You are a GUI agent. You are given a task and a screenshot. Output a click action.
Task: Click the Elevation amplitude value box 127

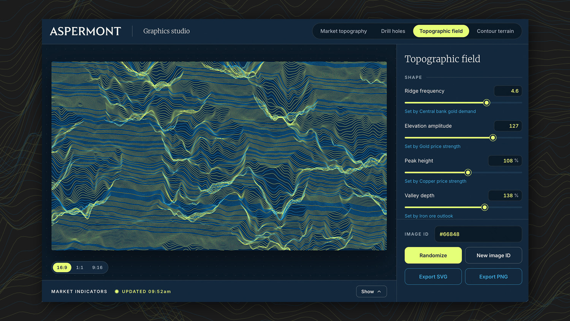(x=508, y=126)
